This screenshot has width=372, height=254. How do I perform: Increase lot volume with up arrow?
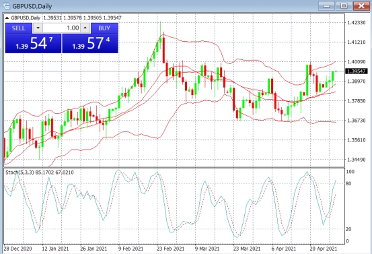coord(85,28)
